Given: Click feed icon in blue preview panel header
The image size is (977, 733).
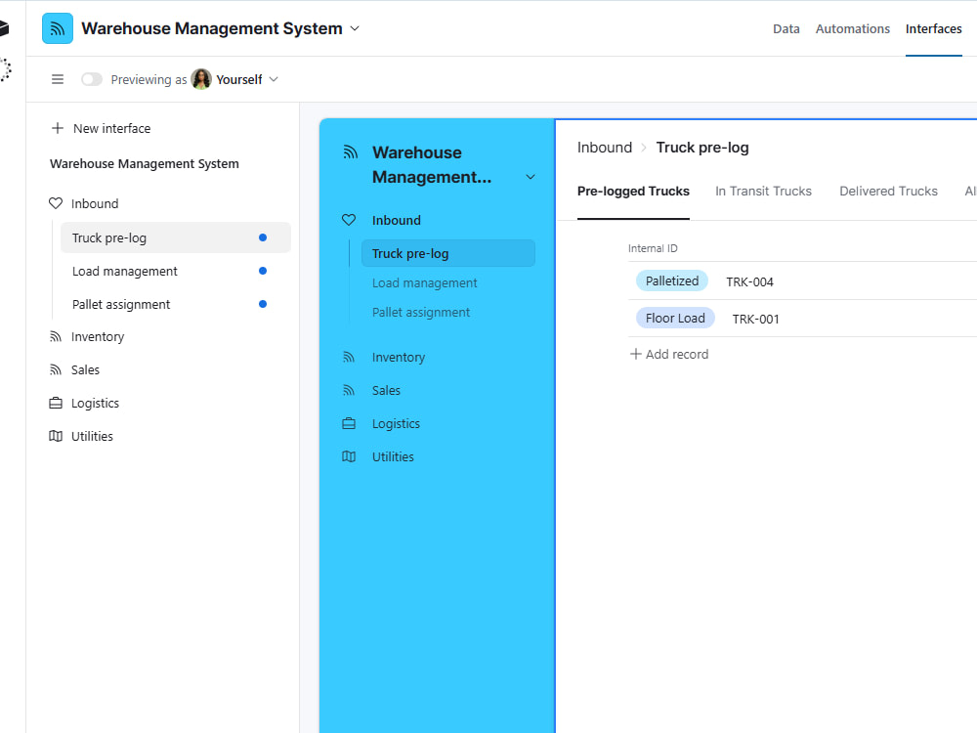Looking at the screenshot, I should (x=350, y=152).
